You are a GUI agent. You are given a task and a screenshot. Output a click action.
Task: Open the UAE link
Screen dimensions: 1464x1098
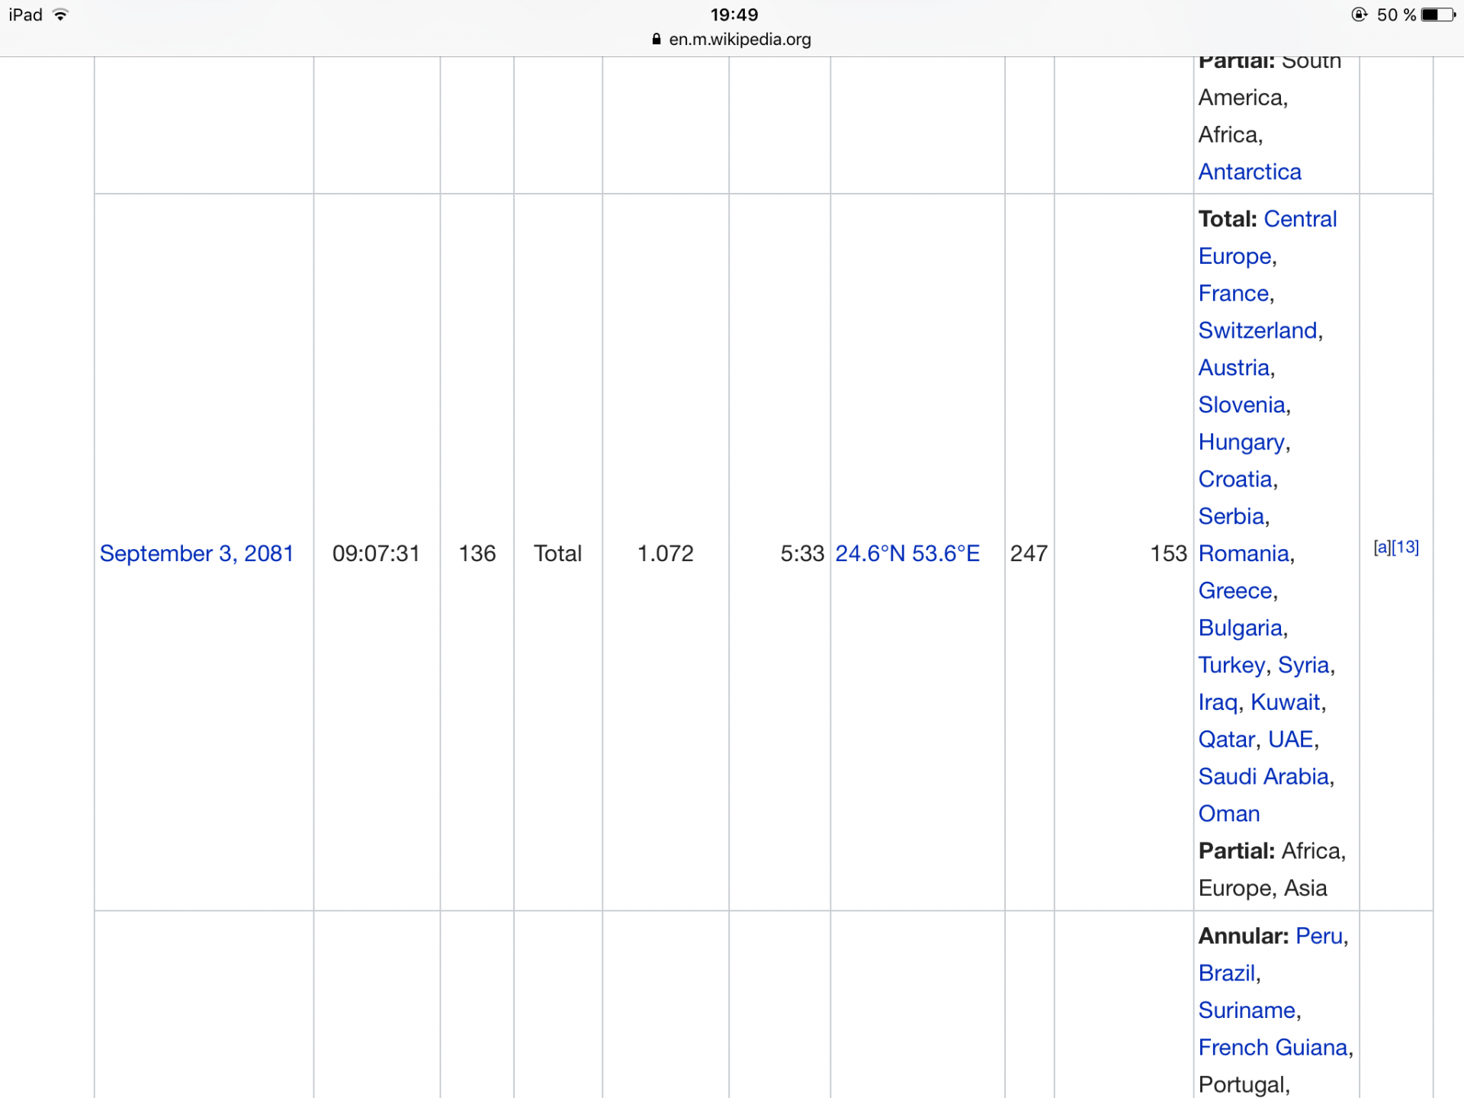point(1291,739)
